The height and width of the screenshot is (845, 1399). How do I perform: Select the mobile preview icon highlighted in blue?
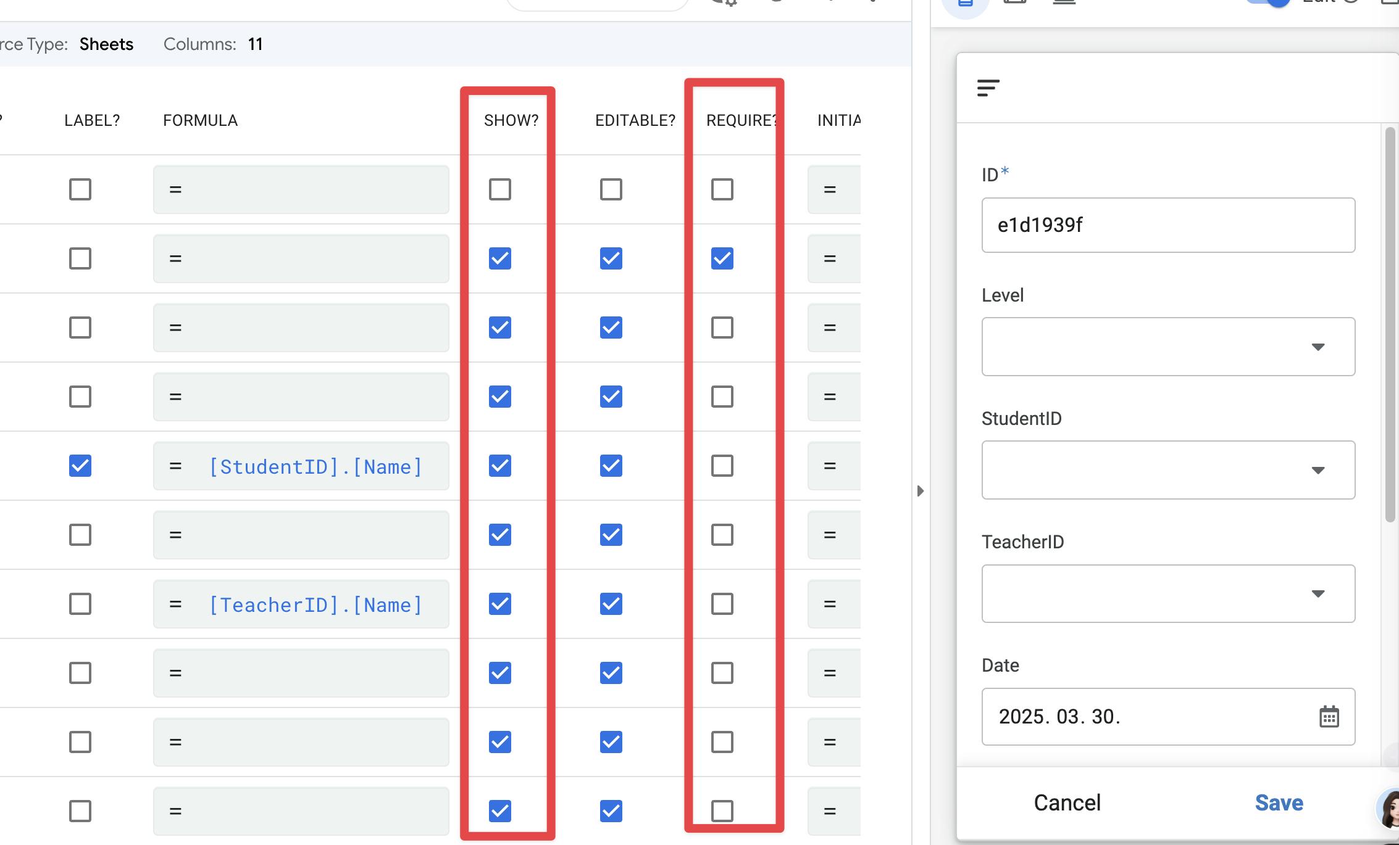[966, 4]
